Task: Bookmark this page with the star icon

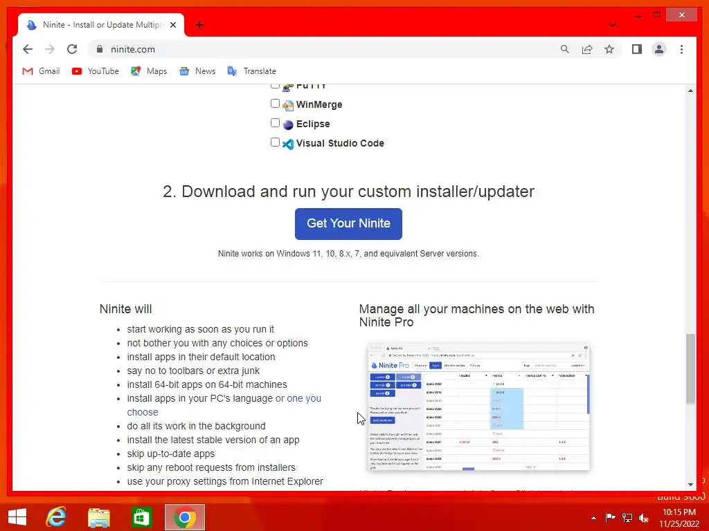Action: click(x=609, y=49)
